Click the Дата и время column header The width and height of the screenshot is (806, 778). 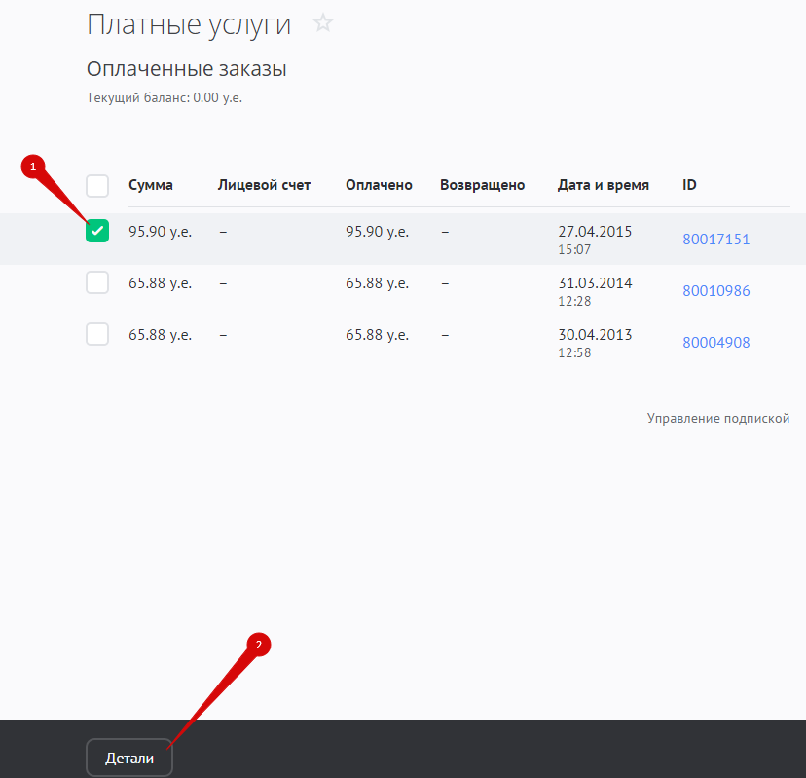tap(603, 185)
